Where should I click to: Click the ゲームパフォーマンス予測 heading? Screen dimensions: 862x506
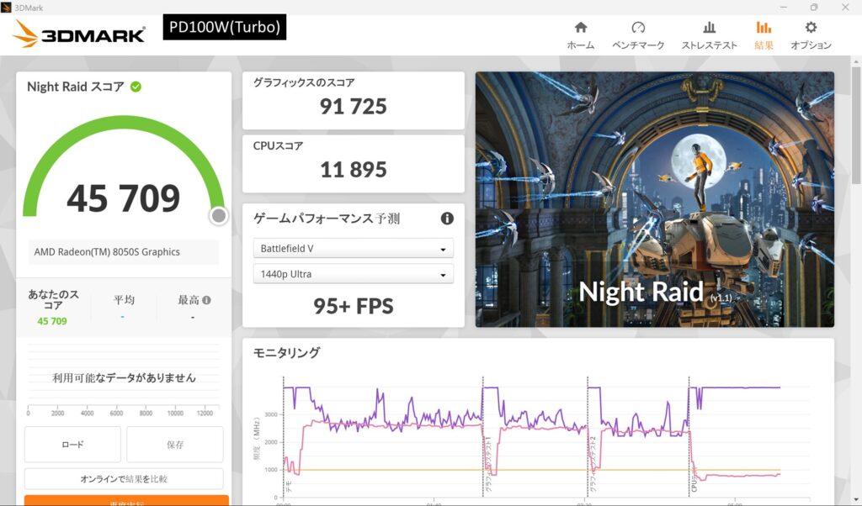click(327, 219)
